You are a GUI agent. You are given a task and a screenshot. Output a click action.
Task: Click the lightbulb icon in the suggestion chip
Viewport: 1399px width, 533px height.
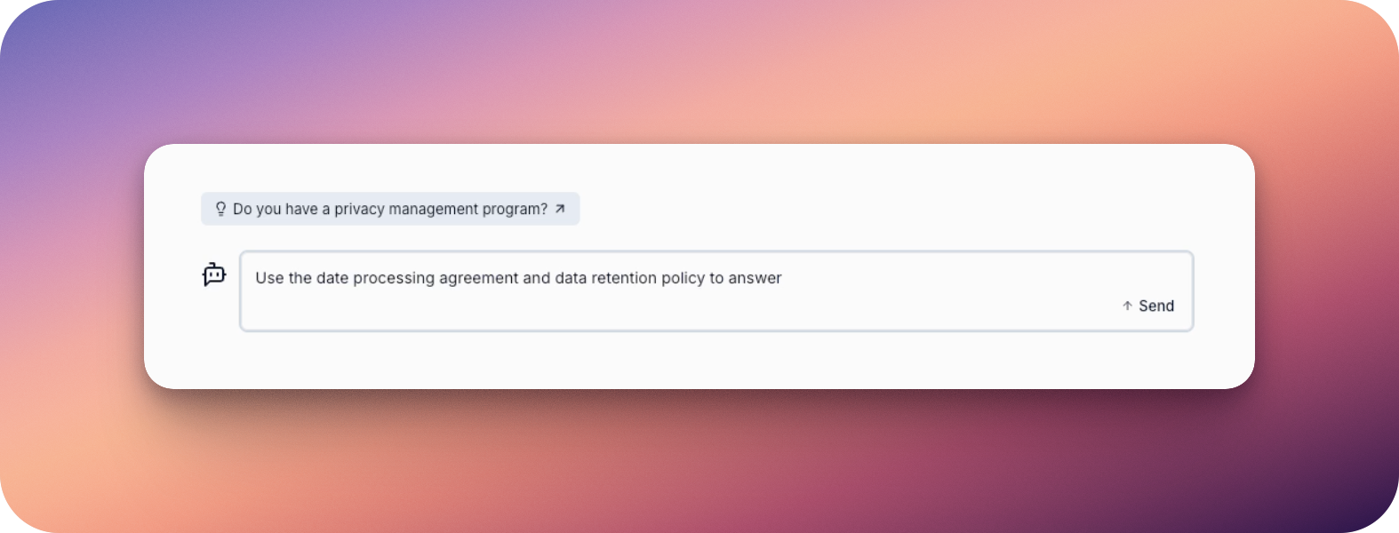[220, 209]
